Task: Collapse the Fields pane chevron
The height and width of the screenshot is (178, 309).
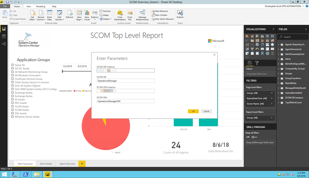Action: [x=306, y=29]
